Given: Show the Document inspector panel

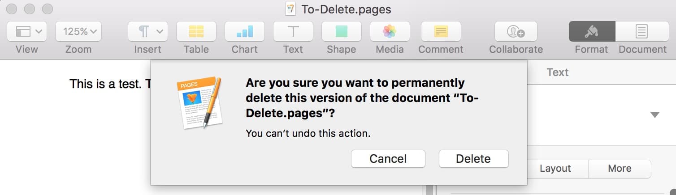Looking at the screenshot, I should [x=642, y=31].
